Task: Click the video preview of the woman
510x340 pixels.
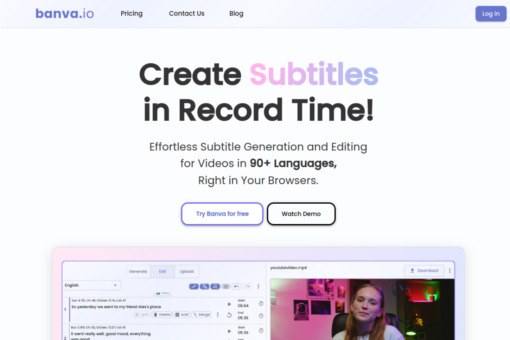Action: pyautogui.click(x=362, y=309)
